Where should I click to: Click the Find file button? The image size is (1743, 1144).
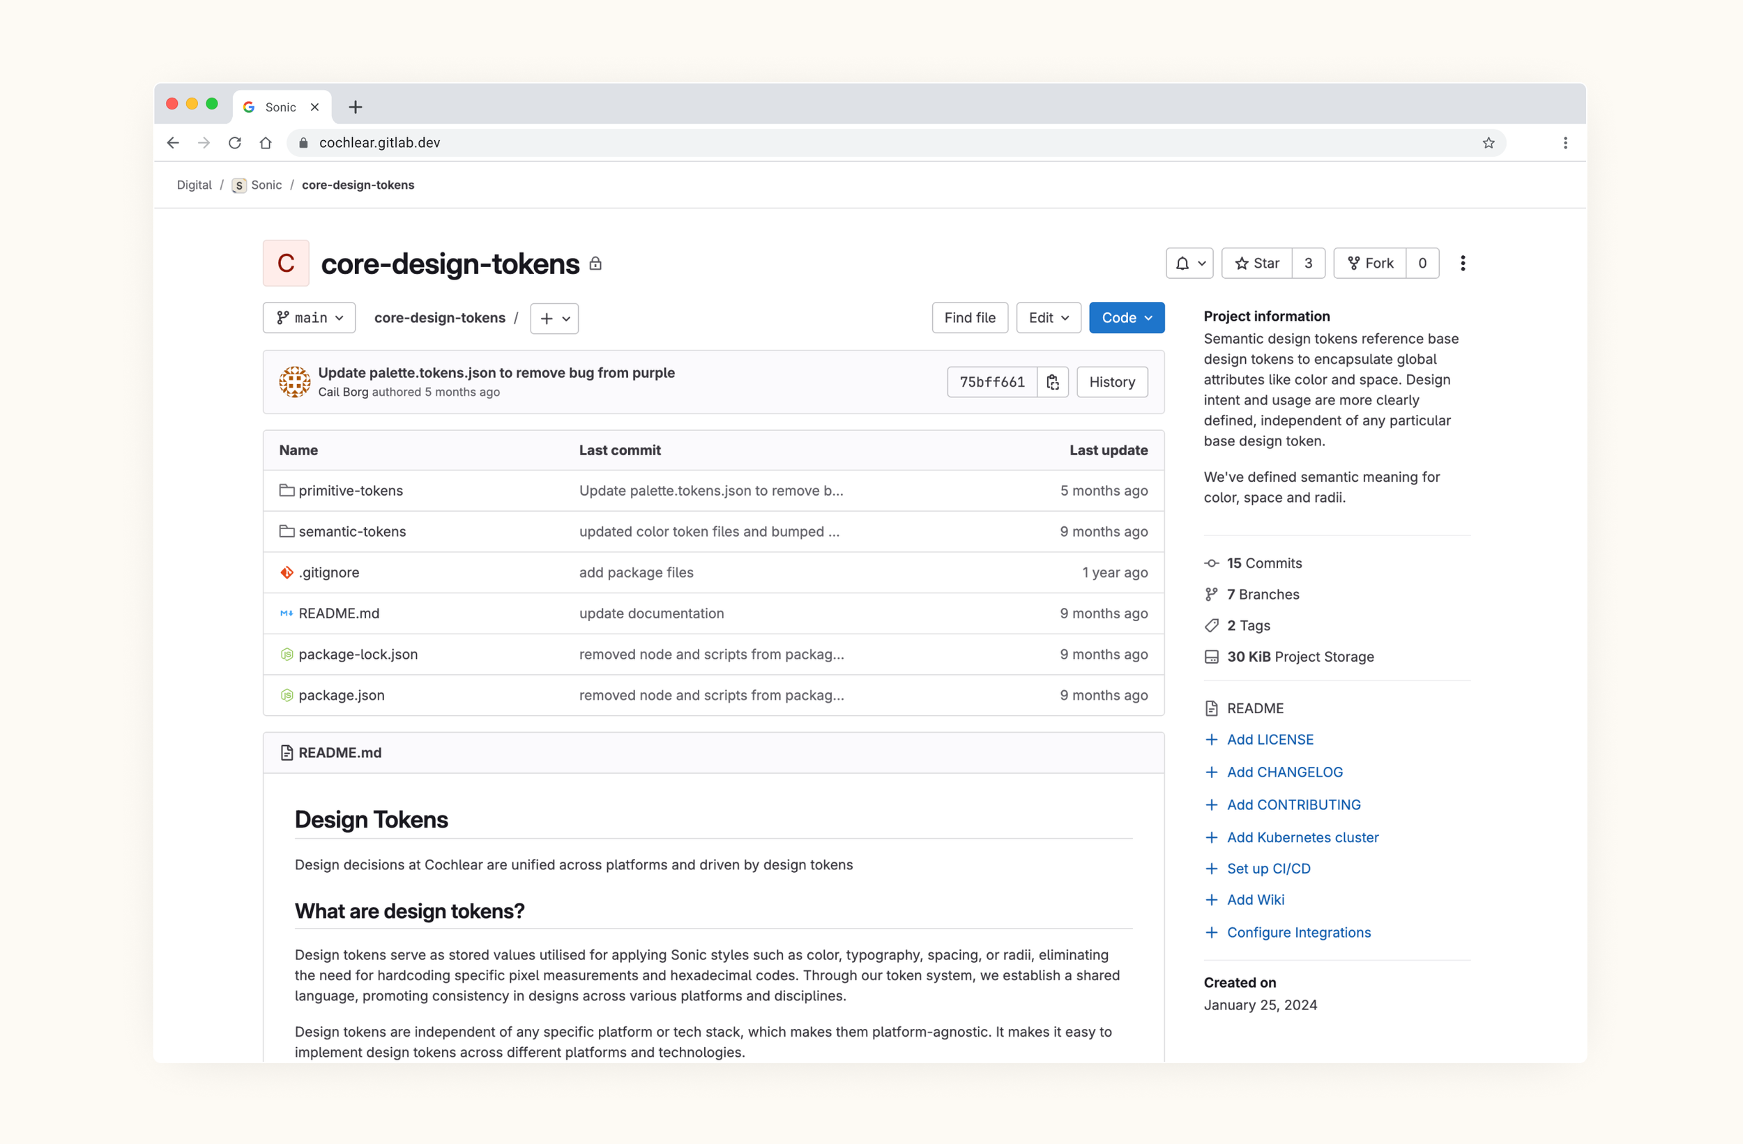[x=970, y=317]
